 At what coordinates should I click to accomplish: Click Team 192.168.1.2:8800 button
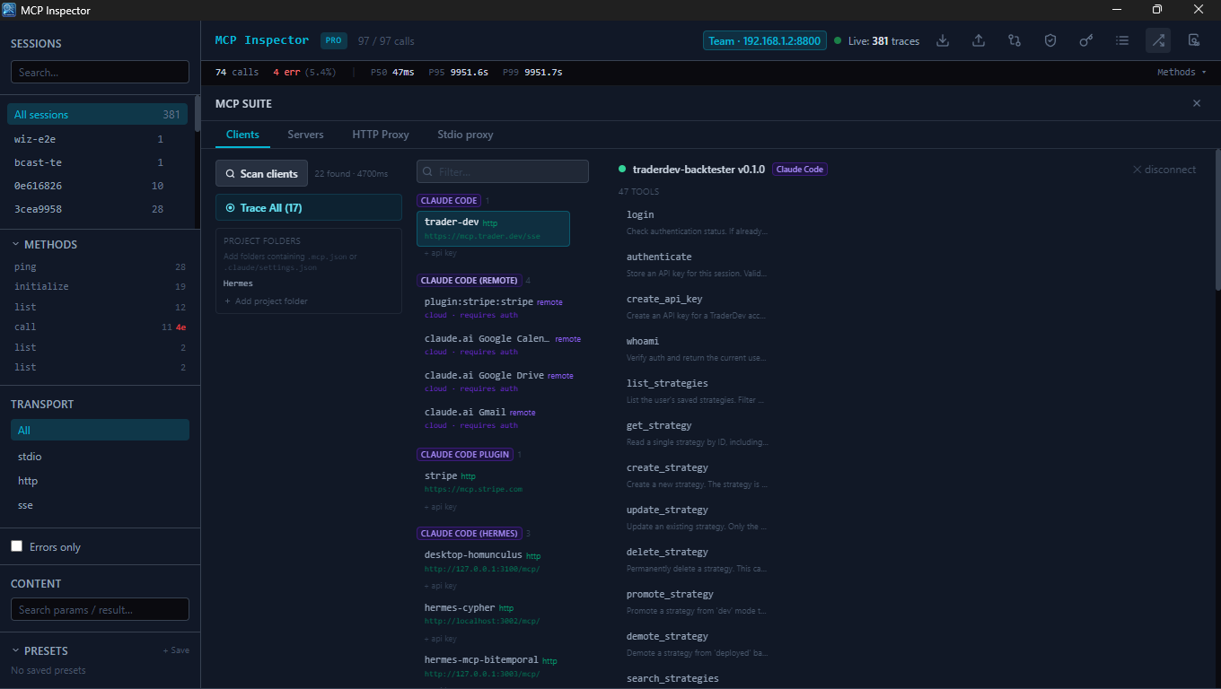pos(764,40)
